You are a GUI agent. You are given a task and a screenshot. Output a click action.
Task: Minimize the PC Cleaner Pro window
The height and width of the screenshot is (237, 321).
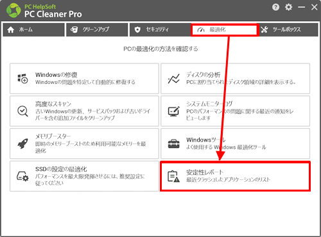pos(301,7)
